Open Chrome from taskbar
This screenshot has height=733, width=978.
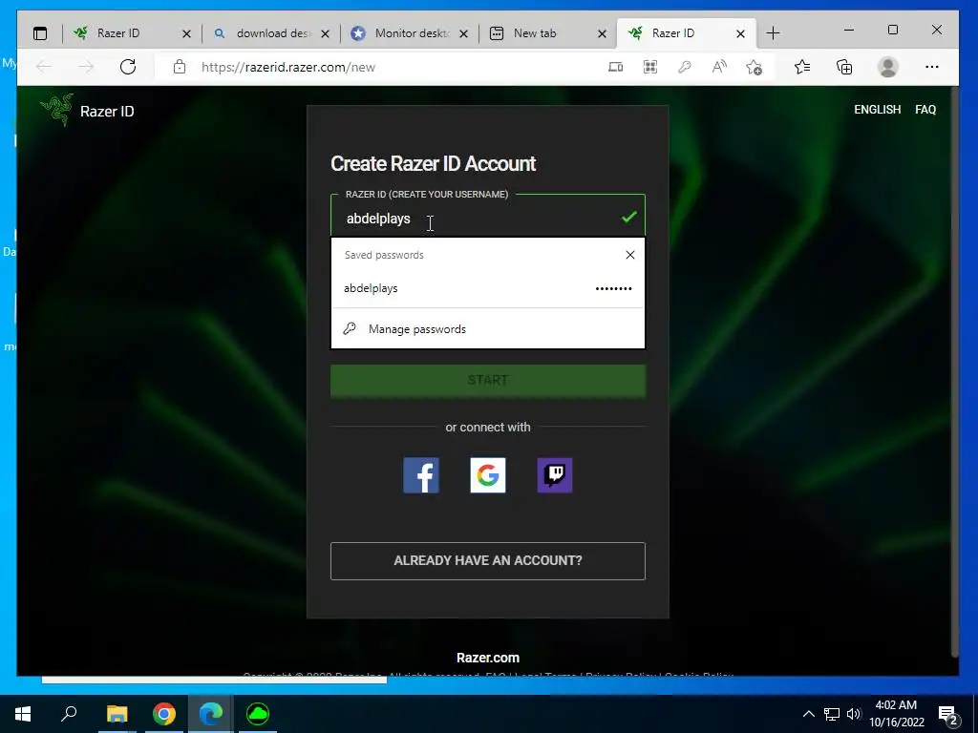click(x=164, y=714)
